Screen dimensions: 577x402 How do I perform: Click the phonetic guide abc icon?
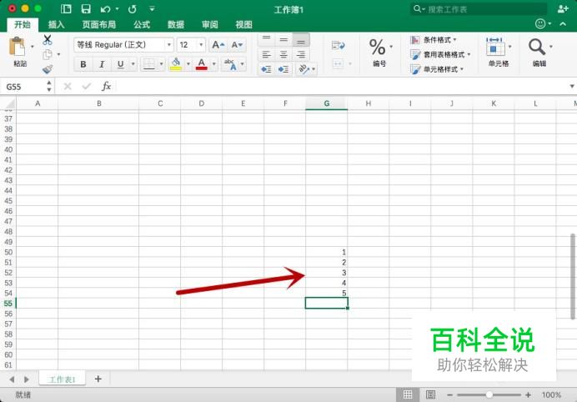[x=230, y=64]
